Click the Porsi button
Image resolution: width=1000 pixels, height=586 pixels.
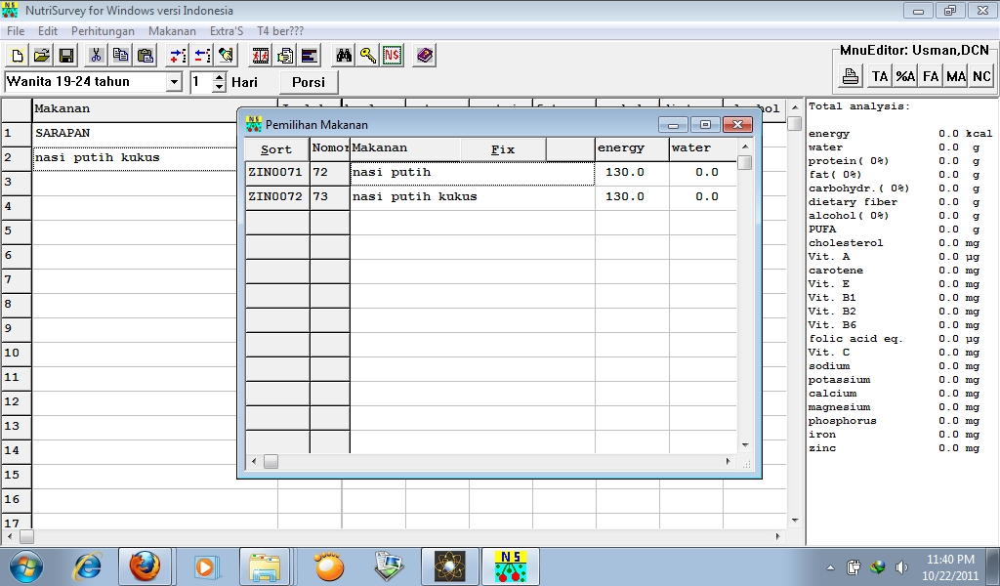309,82
